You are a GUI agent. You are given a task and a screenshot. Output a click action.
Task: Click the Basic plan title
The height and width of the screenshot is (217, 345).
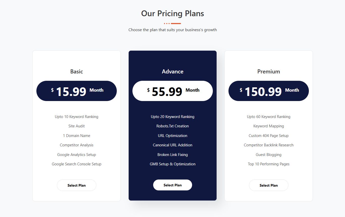76,72
